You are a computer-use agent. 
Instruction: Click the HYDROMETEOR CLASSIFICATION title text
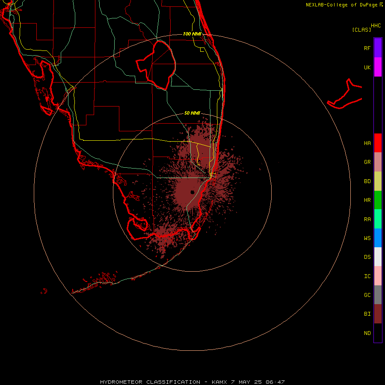click(x=150, y=382)
